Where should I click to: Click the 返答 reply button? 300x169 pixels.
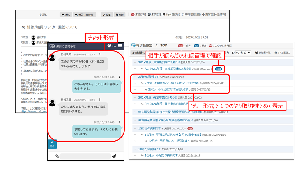click(x=66, y=15)
